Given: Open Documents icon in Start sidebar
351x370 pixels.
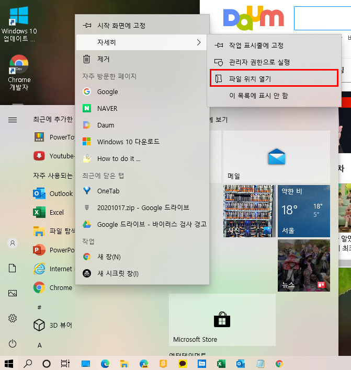Looking at the screenshot, I should 13,268.
